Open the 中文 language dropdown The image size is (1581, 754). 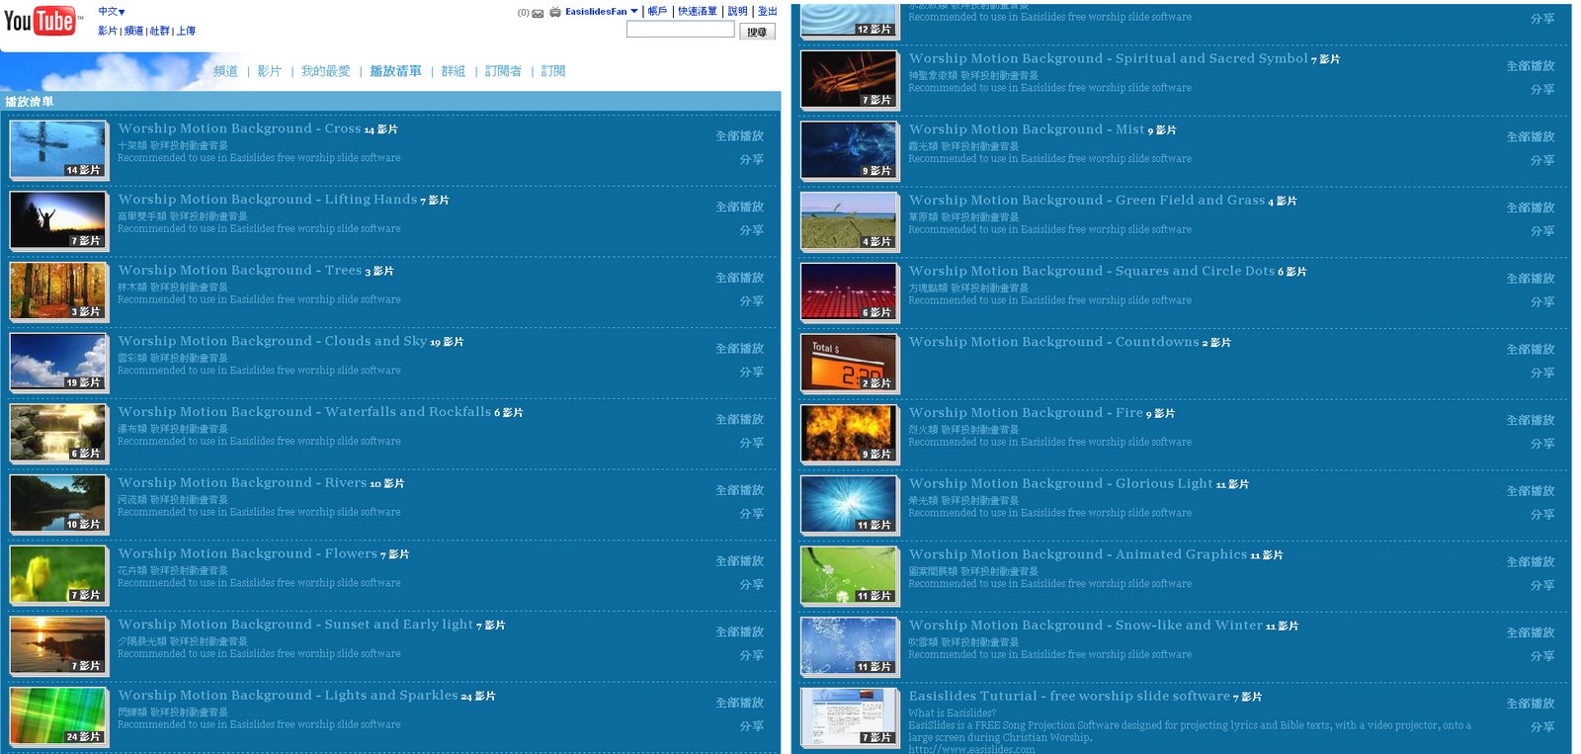click(x=112, y=12)
